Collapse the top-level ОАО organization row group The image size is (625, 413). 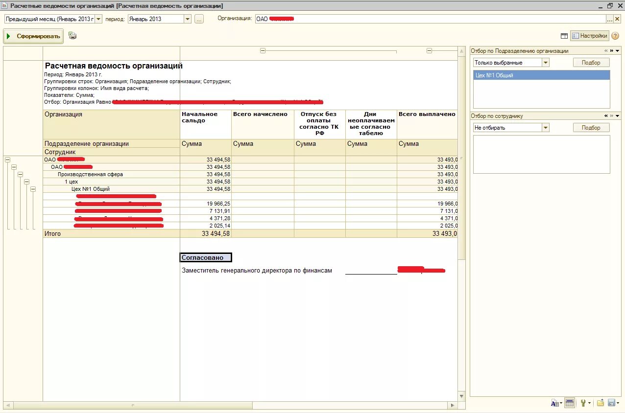(x=7, y=160)
